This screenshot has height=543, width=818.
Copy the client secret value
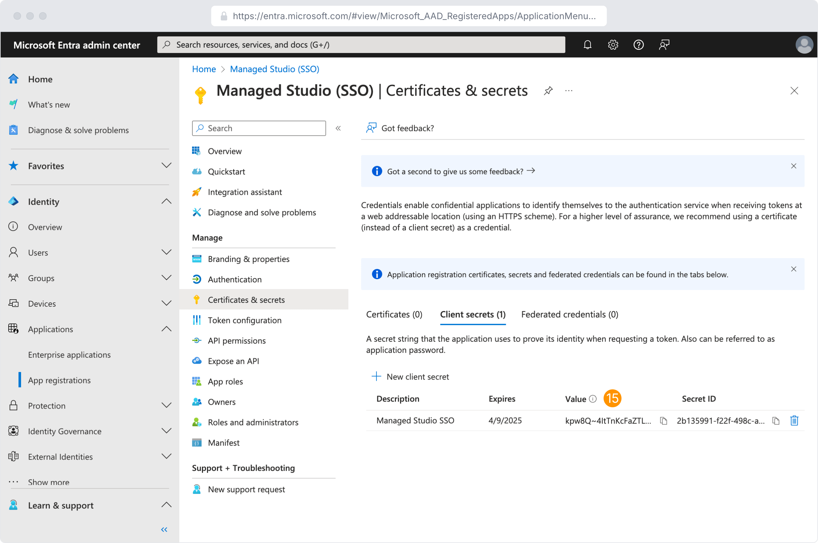pos(663,420)
